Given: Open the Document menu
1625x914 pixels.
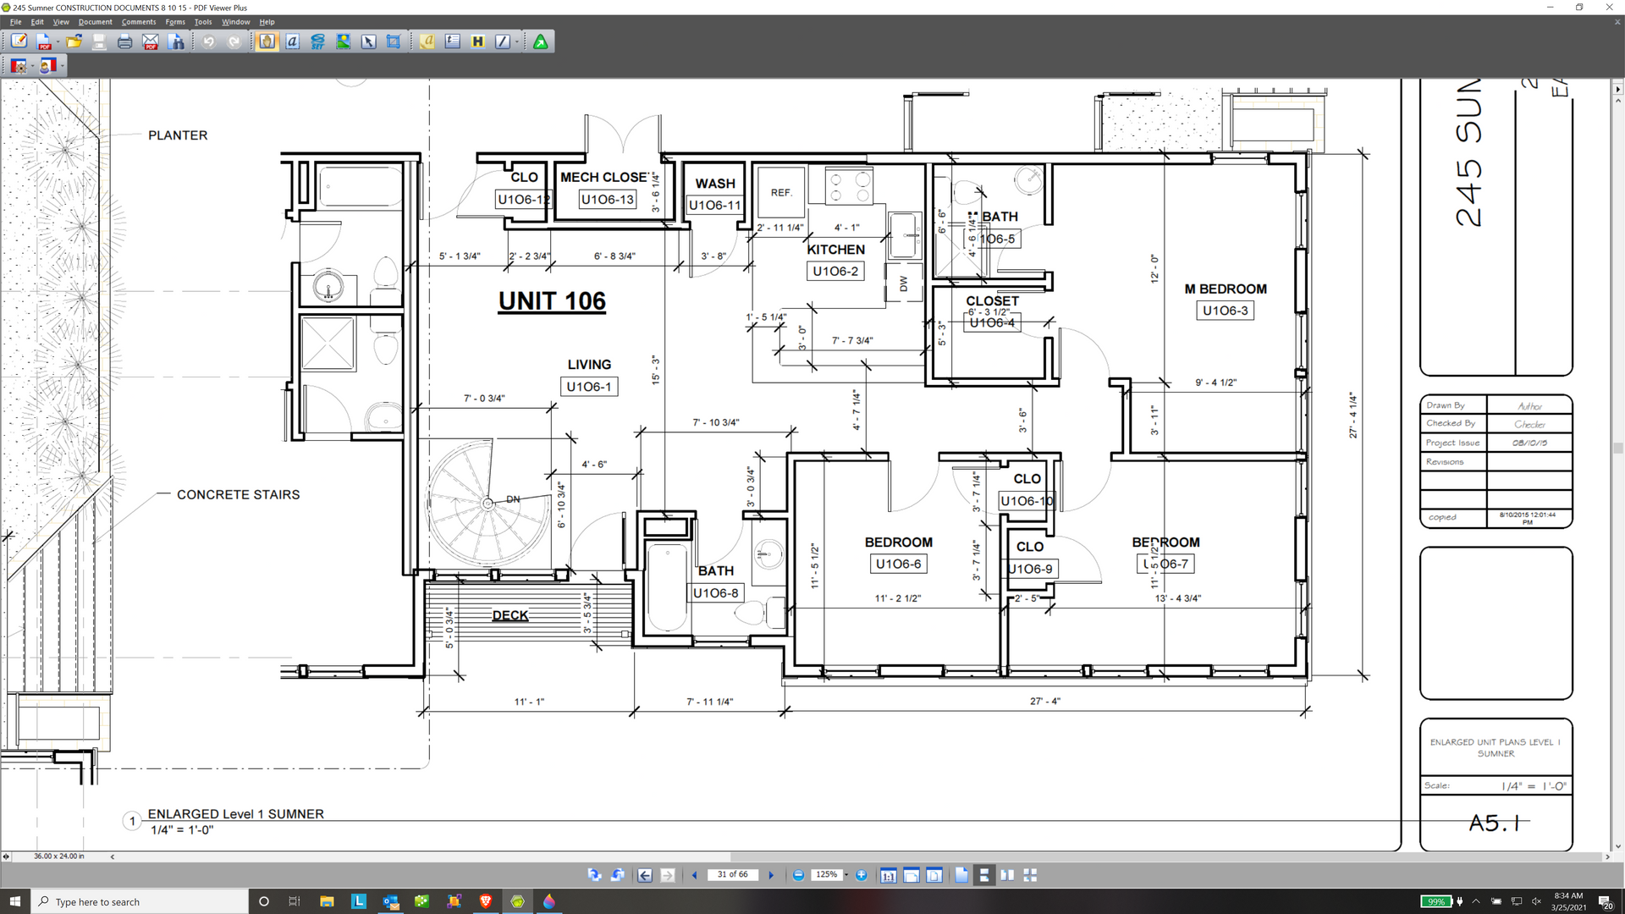Looking at the screenshot, I should point(95,22).
